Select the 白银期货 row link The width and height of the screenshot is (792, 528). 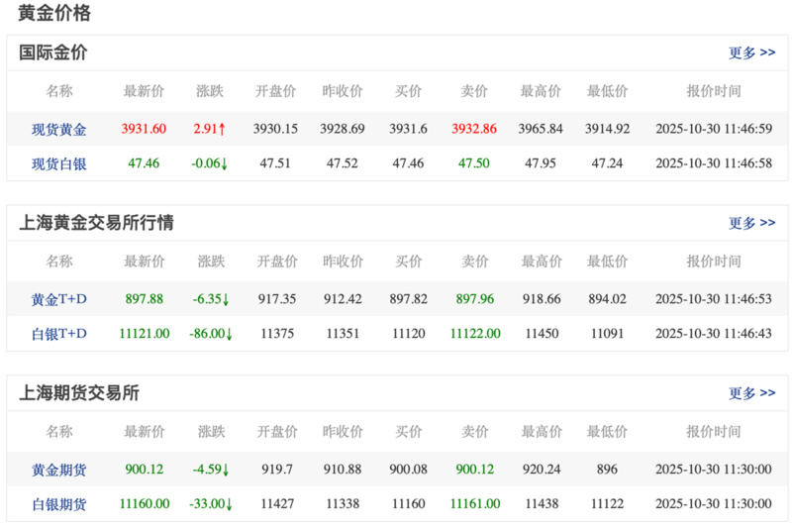pyautogui.click(x=59, y=504)
